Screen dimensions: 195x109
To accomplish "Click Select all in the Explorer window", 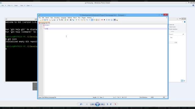I will [x=172, y=25].
